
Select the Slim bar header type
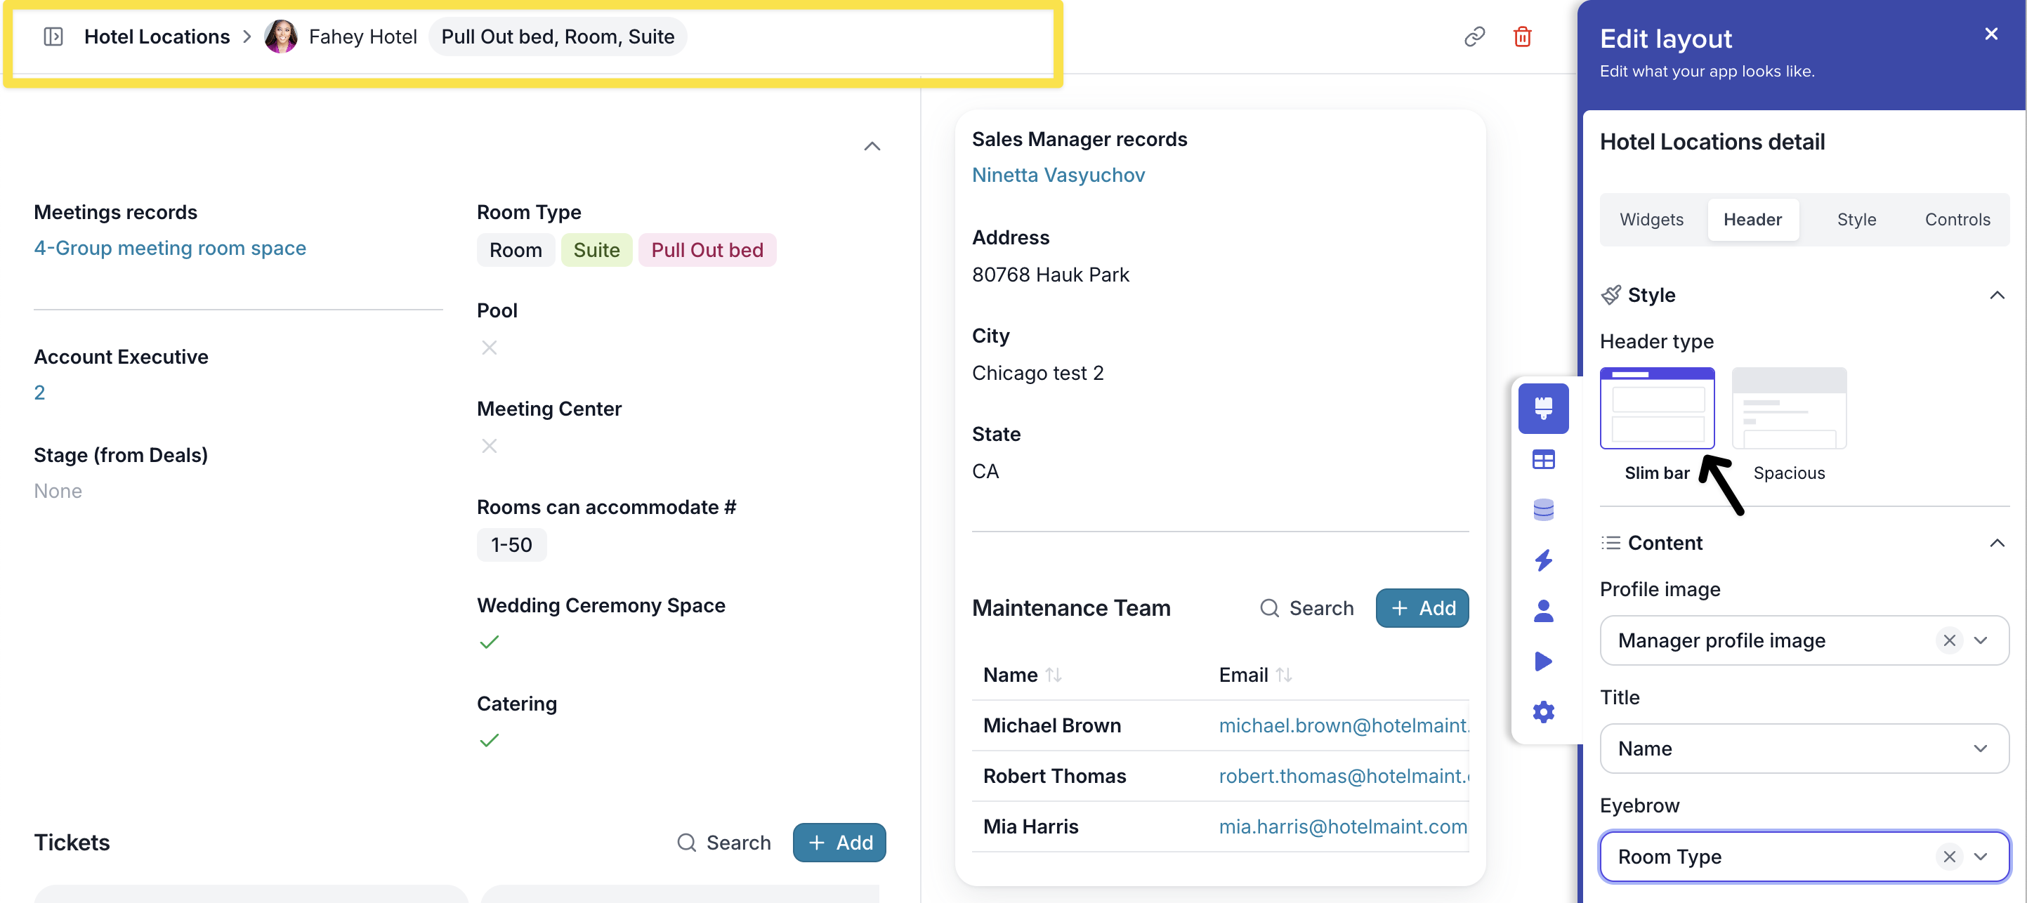click(1656, 408)
